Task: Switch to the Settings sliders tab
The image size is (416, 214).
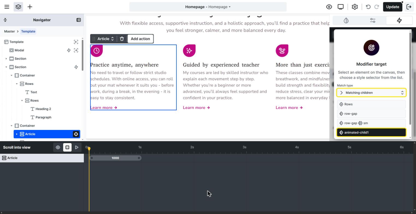Action: coord(373,20)
